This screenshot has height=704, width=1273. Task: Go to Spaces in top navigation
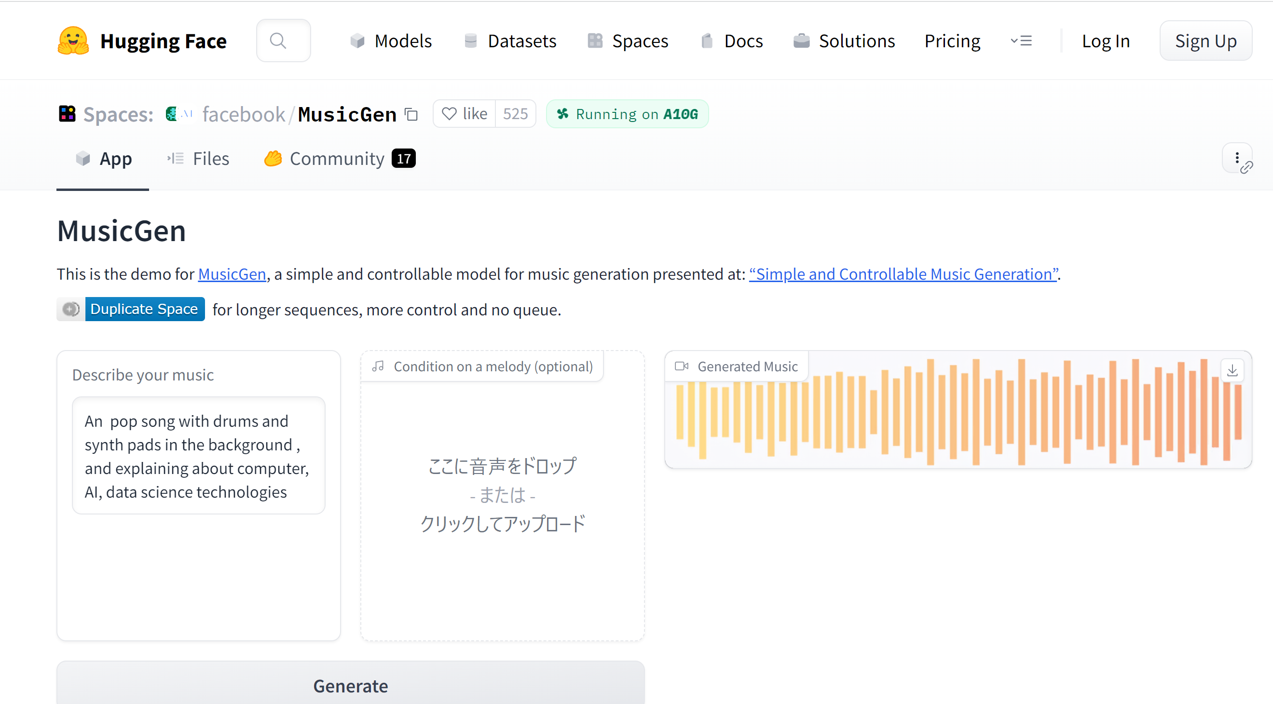pos(628,41)
